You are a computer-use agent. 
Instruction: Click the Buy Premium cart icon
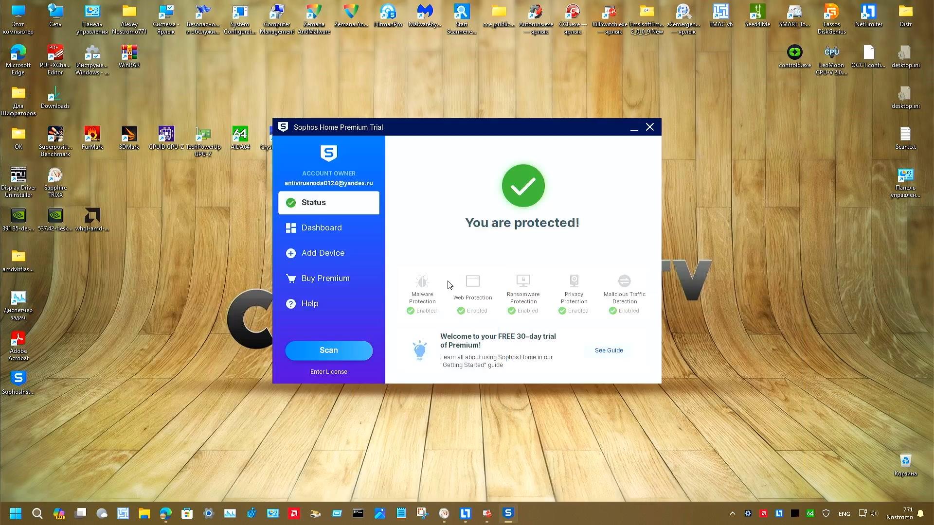290,278
